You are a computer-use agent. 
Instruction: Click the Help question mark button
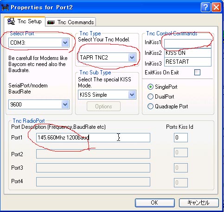pyautogui.click(x=205, y=7)
